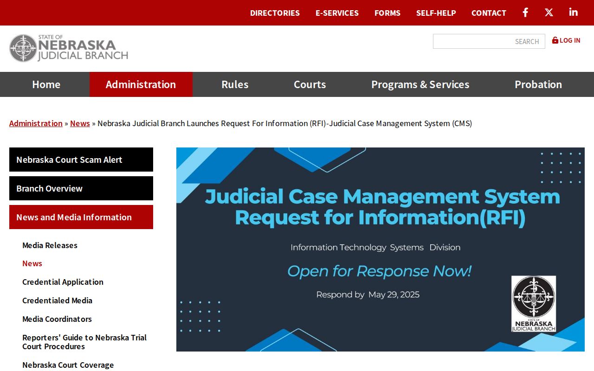The height and width of the screenshot is (371, 594).
Task: Open the Probation navigation tab
Action: (538, 84)
